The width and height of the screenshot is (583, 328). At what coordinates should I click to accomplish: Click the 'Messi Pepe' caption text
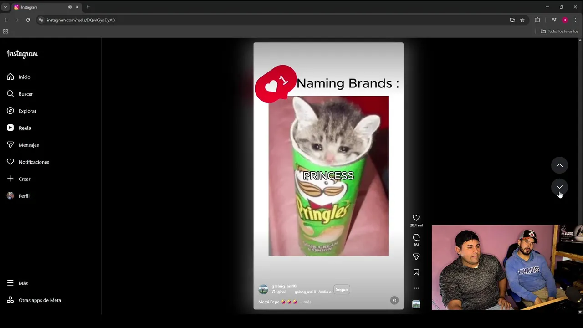pyautogui.click(x=269, y=302)
